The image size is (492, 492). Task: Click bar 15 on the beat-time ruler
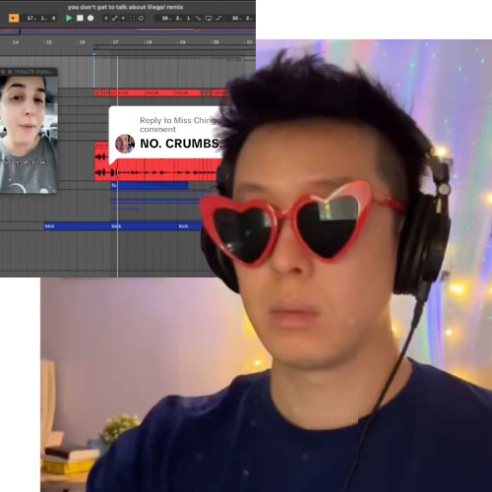click(48, 42)
